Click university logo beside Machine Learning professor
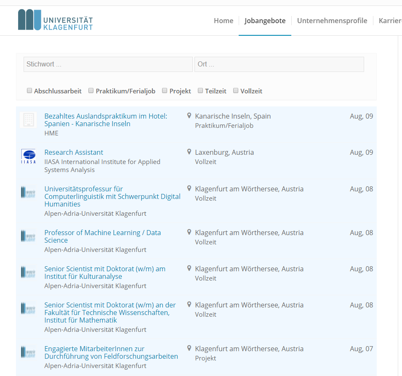The width and height of the screenshot is (402, 376). pyautogui.click(x=28, y=236)
